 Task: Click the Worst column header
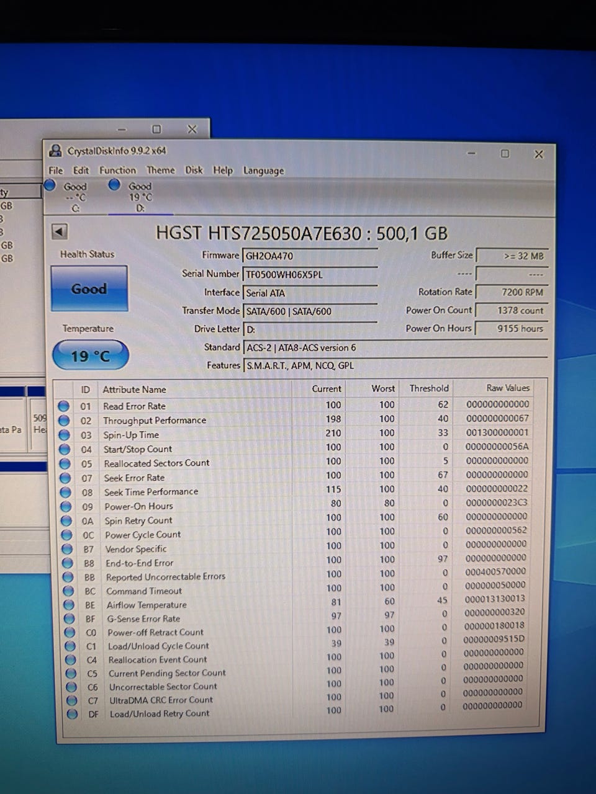(383, 388)
